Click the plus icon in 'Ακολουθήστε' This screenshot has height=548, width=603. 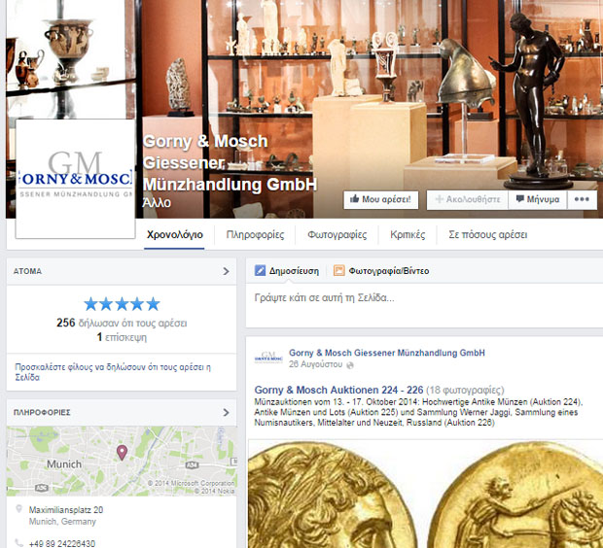point(440,199)
